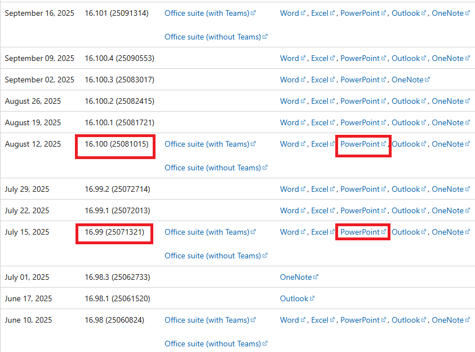Viewport: 475px width, 352px height.
Task: Download Excel for version 16.100.3
Action: tap(323, 80)
